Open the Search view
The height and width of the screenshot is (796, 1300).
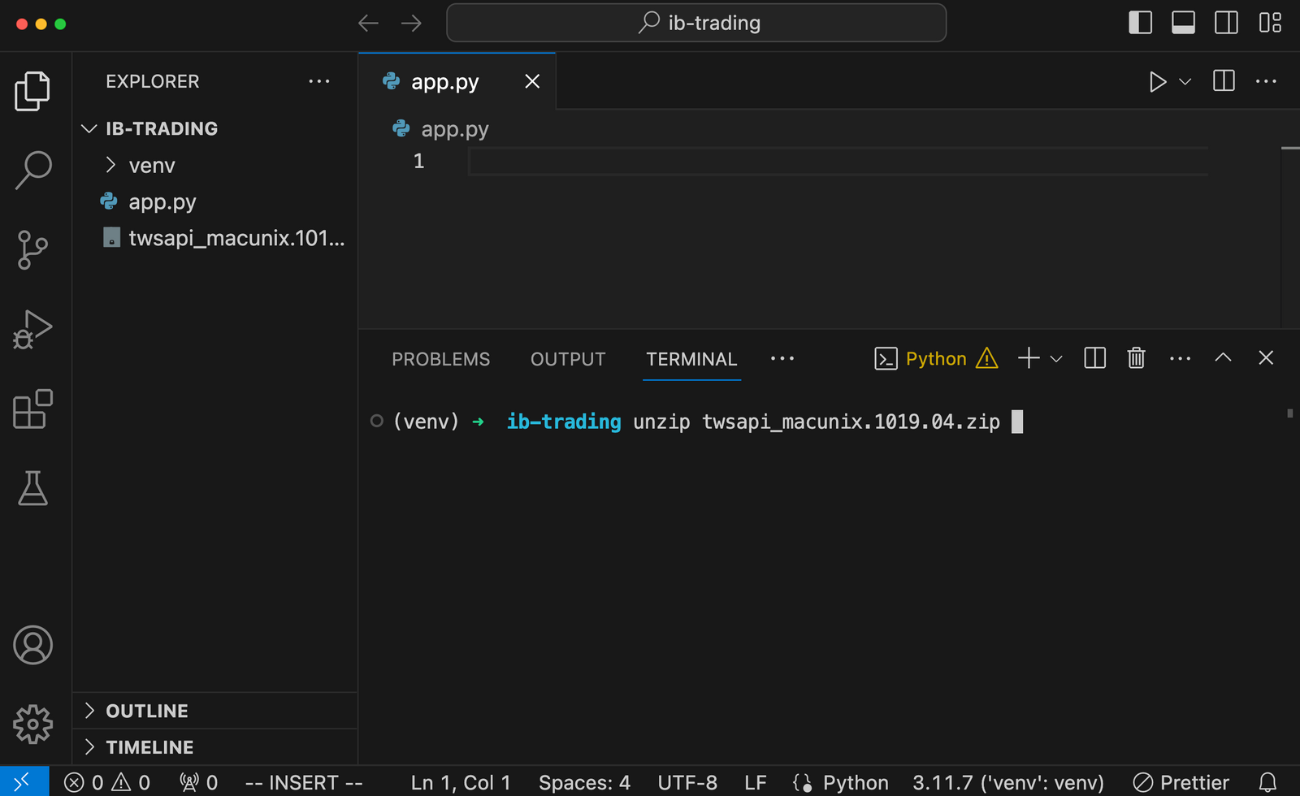pyautogui.click(x=32, y=169)
